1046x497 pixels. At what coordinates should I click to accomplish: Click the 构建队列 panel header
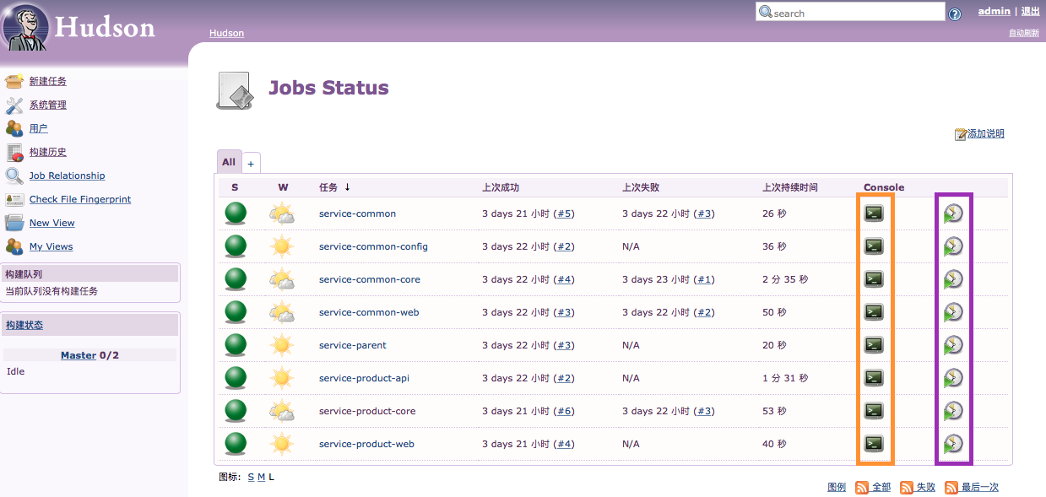[90, 273]
